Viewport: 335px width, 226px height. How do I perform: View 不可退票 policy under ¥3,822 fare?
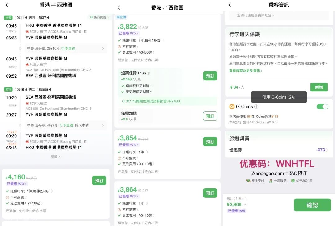tap(128, 47)
